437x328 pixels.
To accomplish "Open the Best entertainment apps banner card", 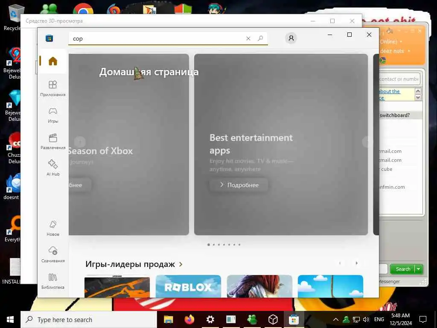I will pyautogui.click(x=281, y=144).
